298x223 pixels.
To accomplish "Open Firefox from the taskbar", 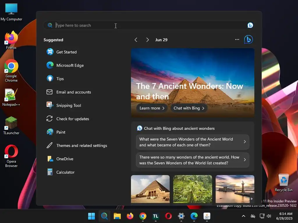I will click(x=130, y=216).
